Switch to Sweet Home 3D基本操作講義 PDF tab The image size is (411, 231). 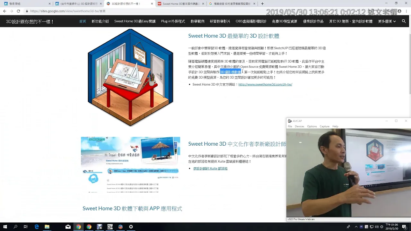tap(181, 4)
